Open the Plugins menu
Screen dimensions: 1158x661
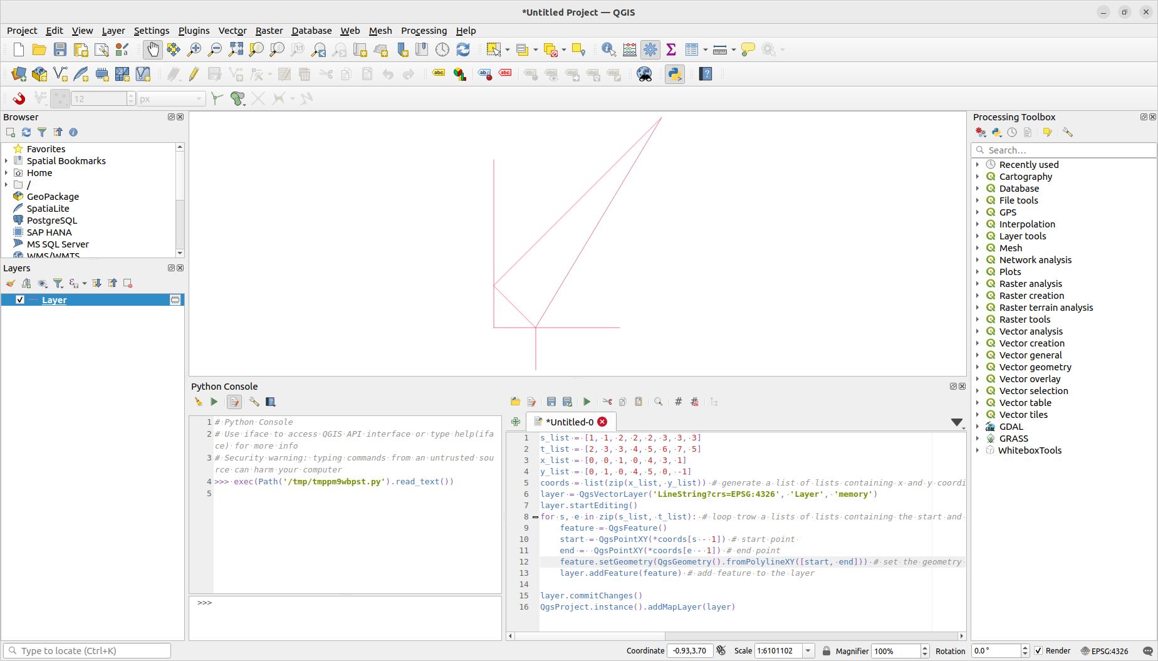tap(194, 30)
